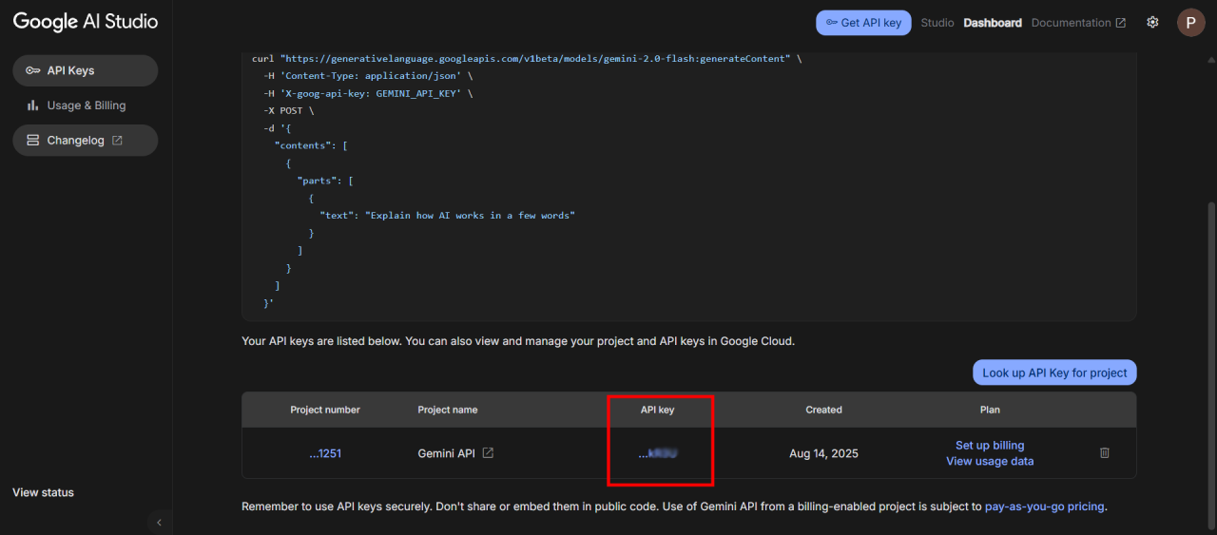The image size is (1217, 535).
Task: Click View status in the sidebar
Action: [x=43, y=492]
